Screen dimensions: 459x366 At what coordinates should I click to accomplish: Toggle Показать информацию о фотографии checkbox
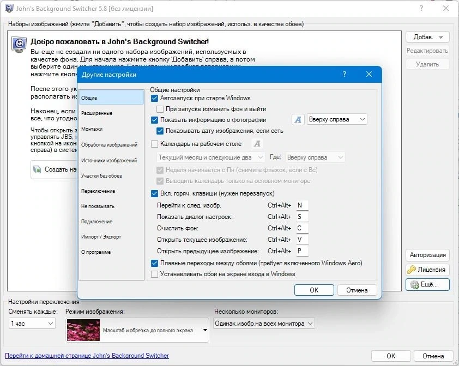point(154,120)
